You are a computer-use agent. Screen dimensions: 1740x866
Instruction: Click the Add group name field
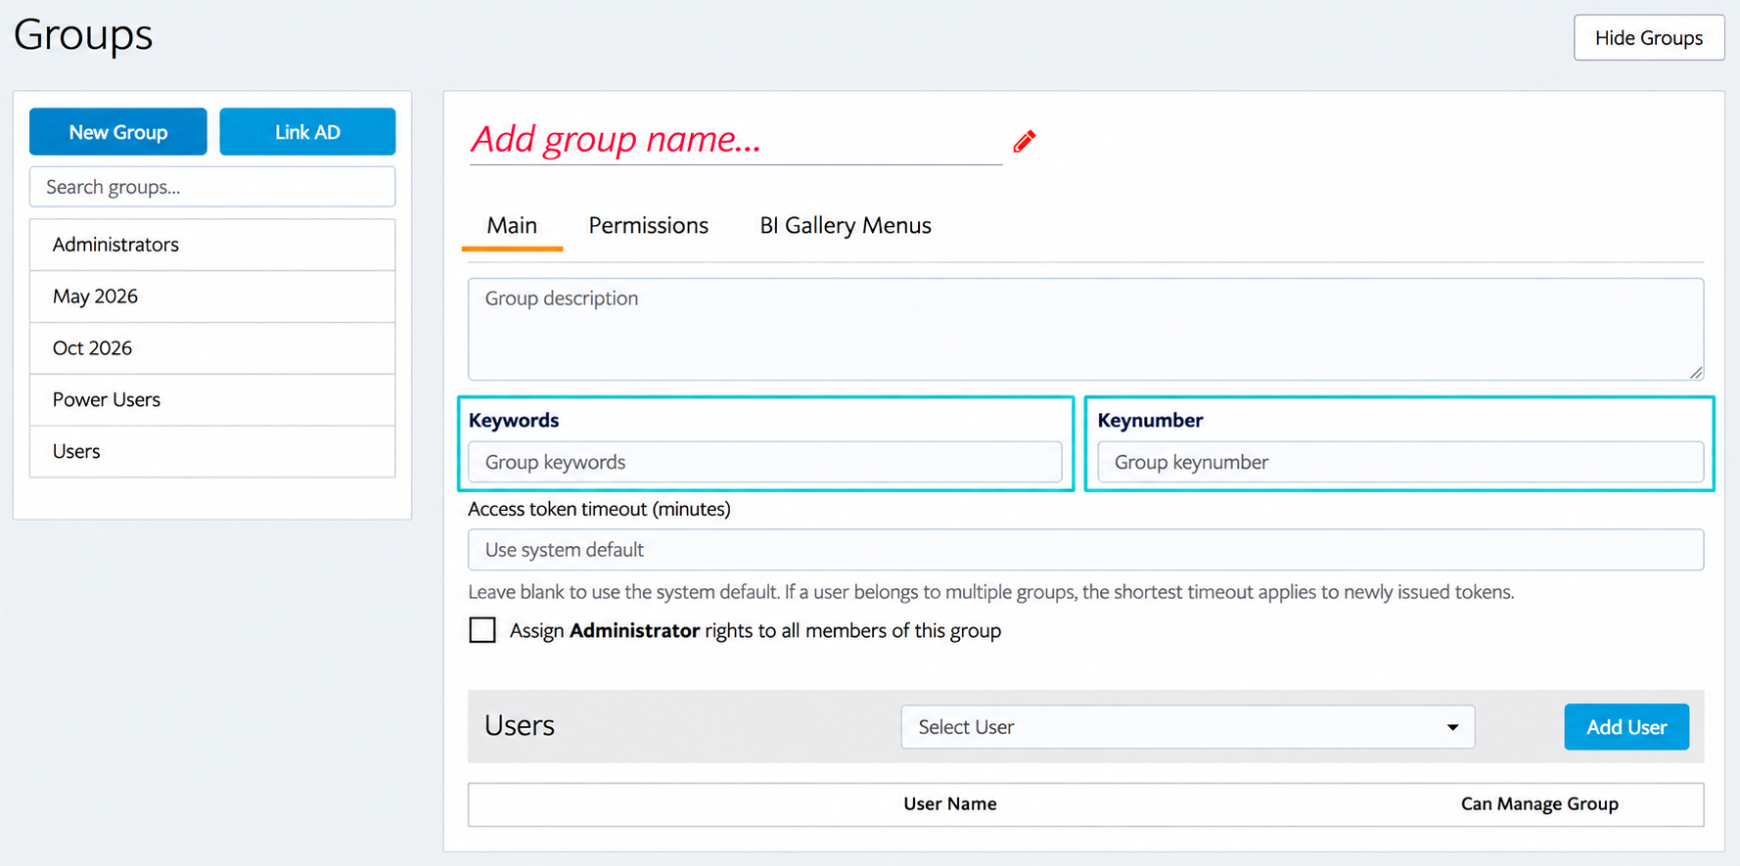pyautogui.click(x=736, y=140)
